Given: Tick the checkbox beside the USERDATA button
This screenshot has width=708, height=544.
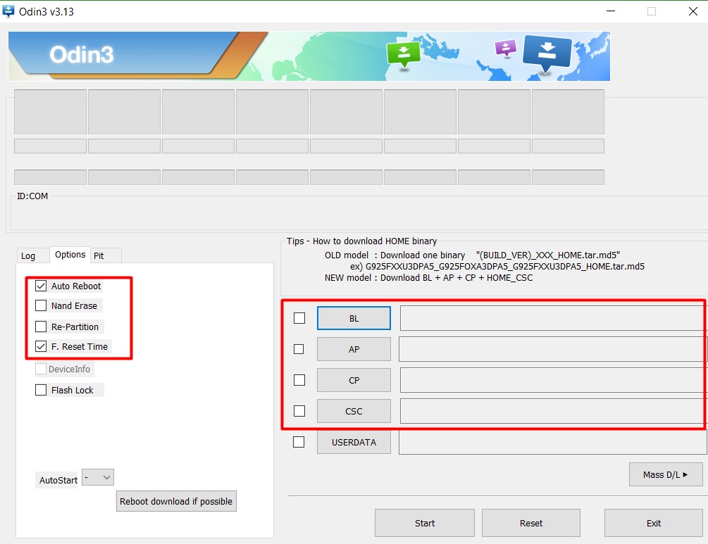Looking at the screenshot, I should click(299, 442).
